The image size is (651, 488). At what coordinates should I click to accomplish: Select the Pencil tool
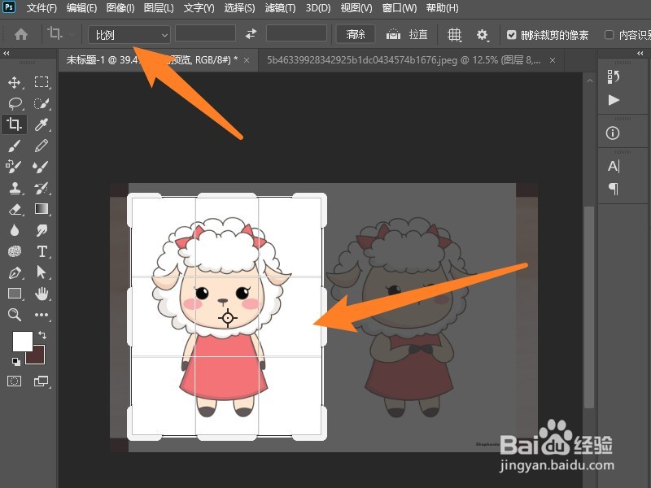[42, 146]
